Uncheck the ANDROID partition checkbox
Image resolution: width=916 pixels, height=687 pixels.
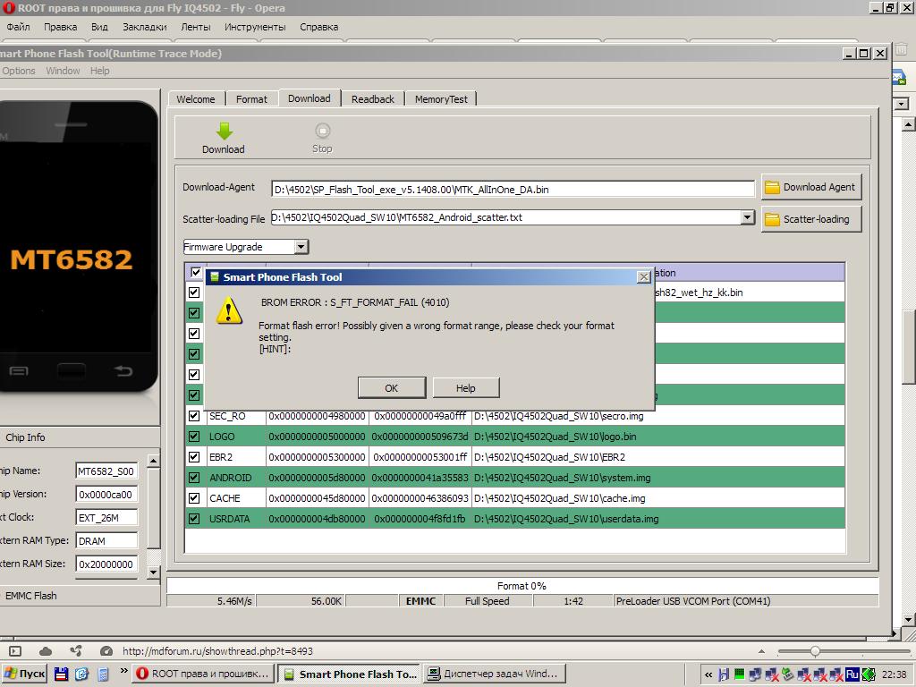(194, 478)
